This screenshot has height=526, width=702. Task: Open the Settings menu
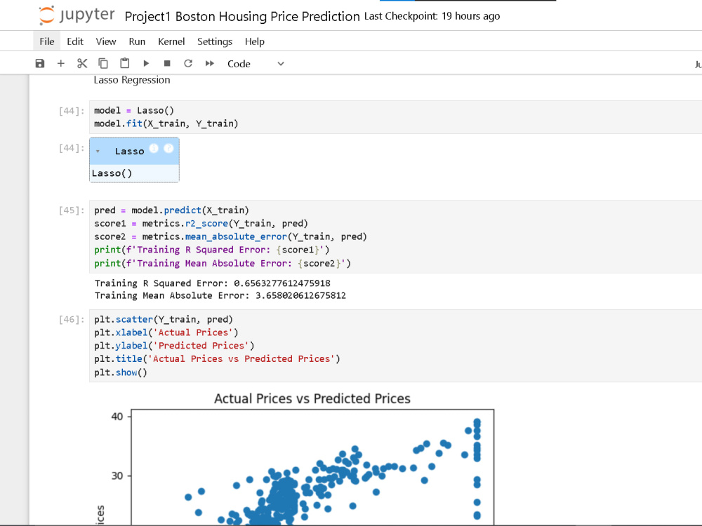(215, 41)
